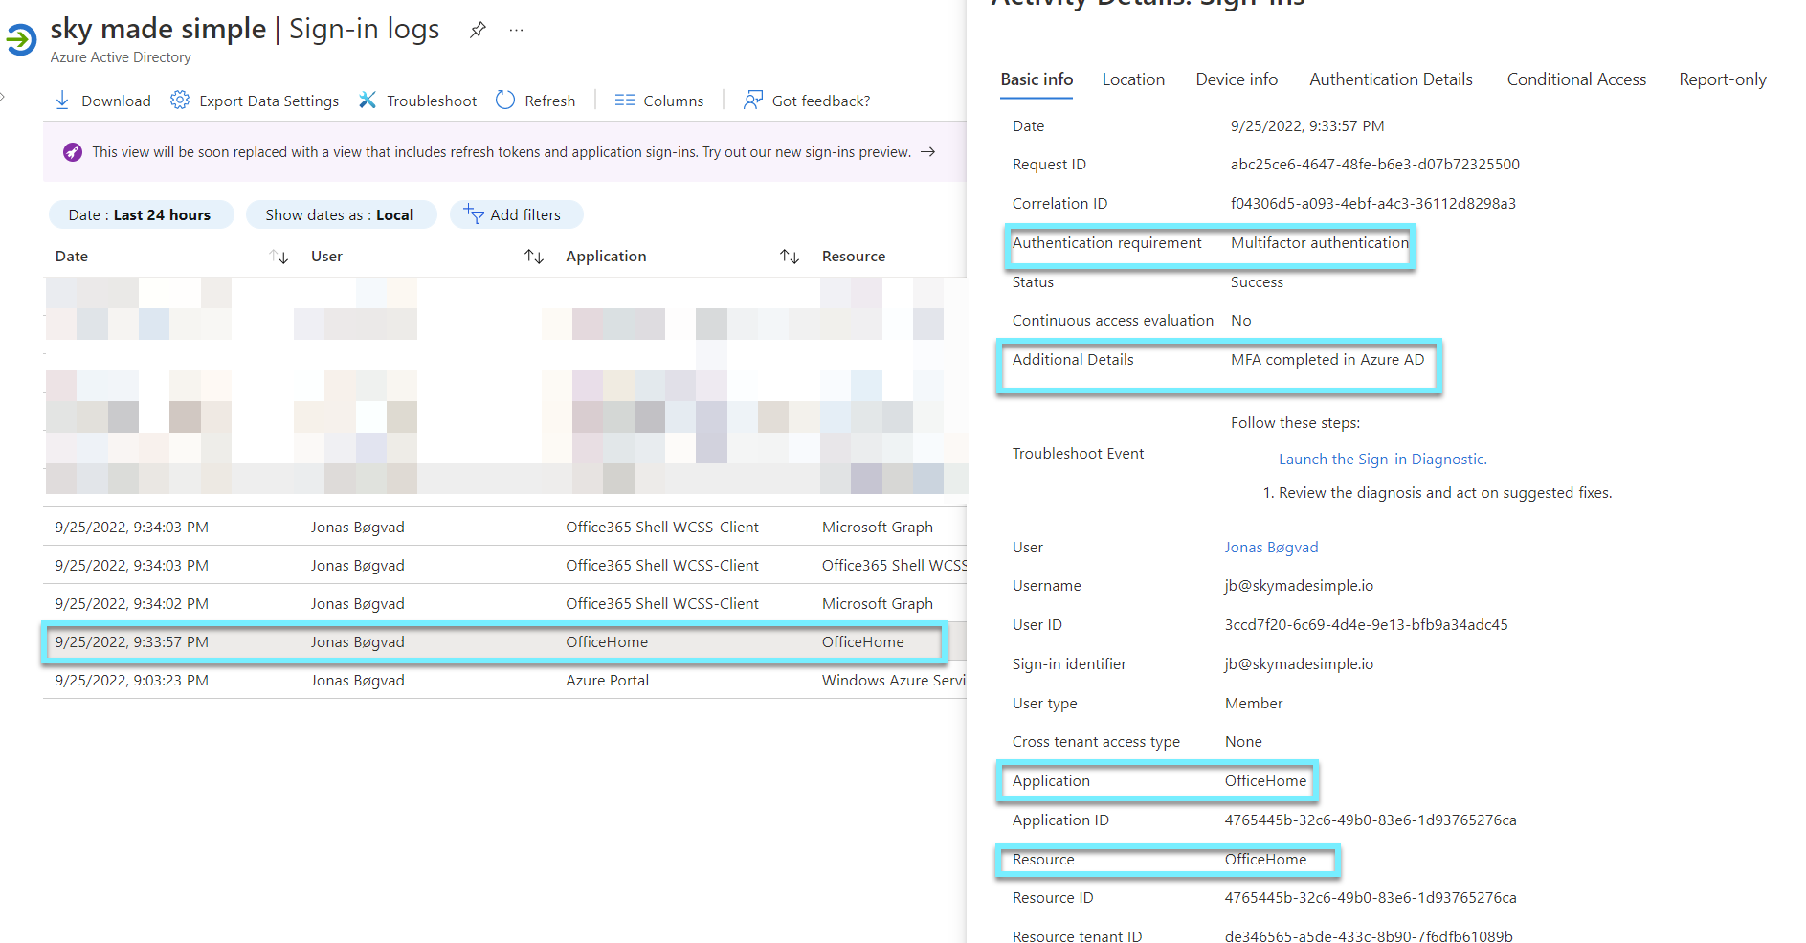Open the Columns chooser icon

tap(625, 100)
